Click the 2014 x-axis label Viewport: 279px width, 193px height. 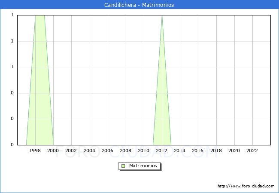pyautogui.click(x=179, y=151)
